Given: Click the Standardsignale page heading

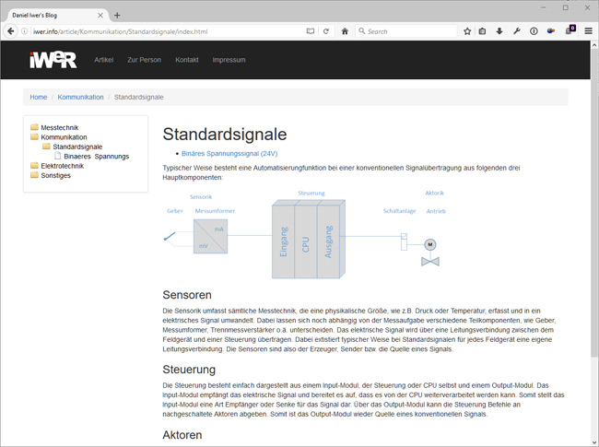Looking at the screenshot, I should tap(225, 135).
